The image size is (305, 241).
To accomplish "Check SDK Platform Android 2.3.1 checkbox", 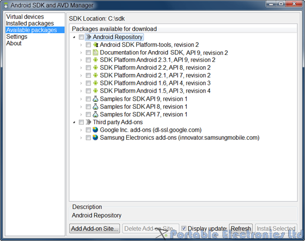I will [88, 60].
